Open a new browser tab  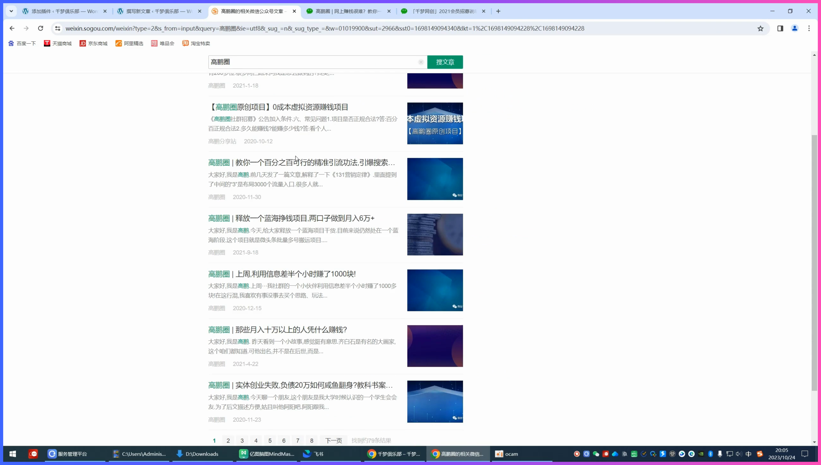(x=498, y=11)
